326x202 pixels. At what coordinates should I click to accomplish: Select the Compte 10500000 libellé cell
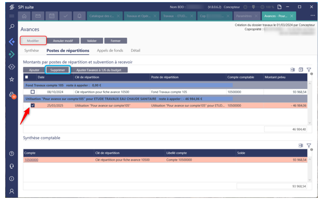(x=200, y=160)
